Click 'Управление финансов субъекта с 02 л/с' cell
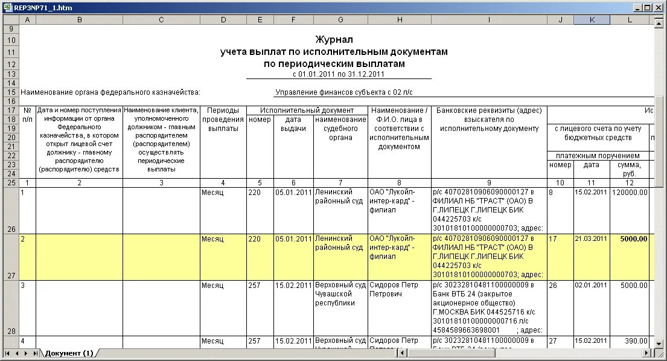 [x=343, y=92]
